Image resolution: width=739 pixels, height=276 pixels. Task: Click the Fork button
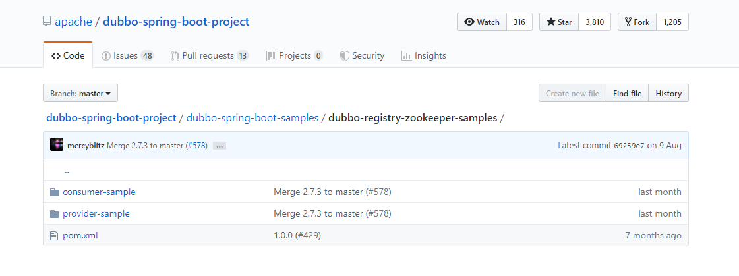(x=637, y=22)
